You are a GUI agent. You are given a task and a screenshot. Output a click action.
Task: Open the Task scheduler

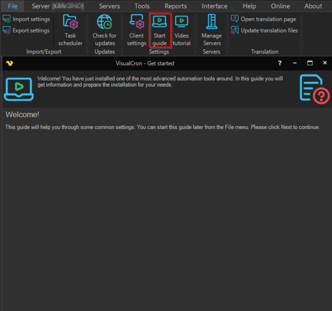click(70, 30)
